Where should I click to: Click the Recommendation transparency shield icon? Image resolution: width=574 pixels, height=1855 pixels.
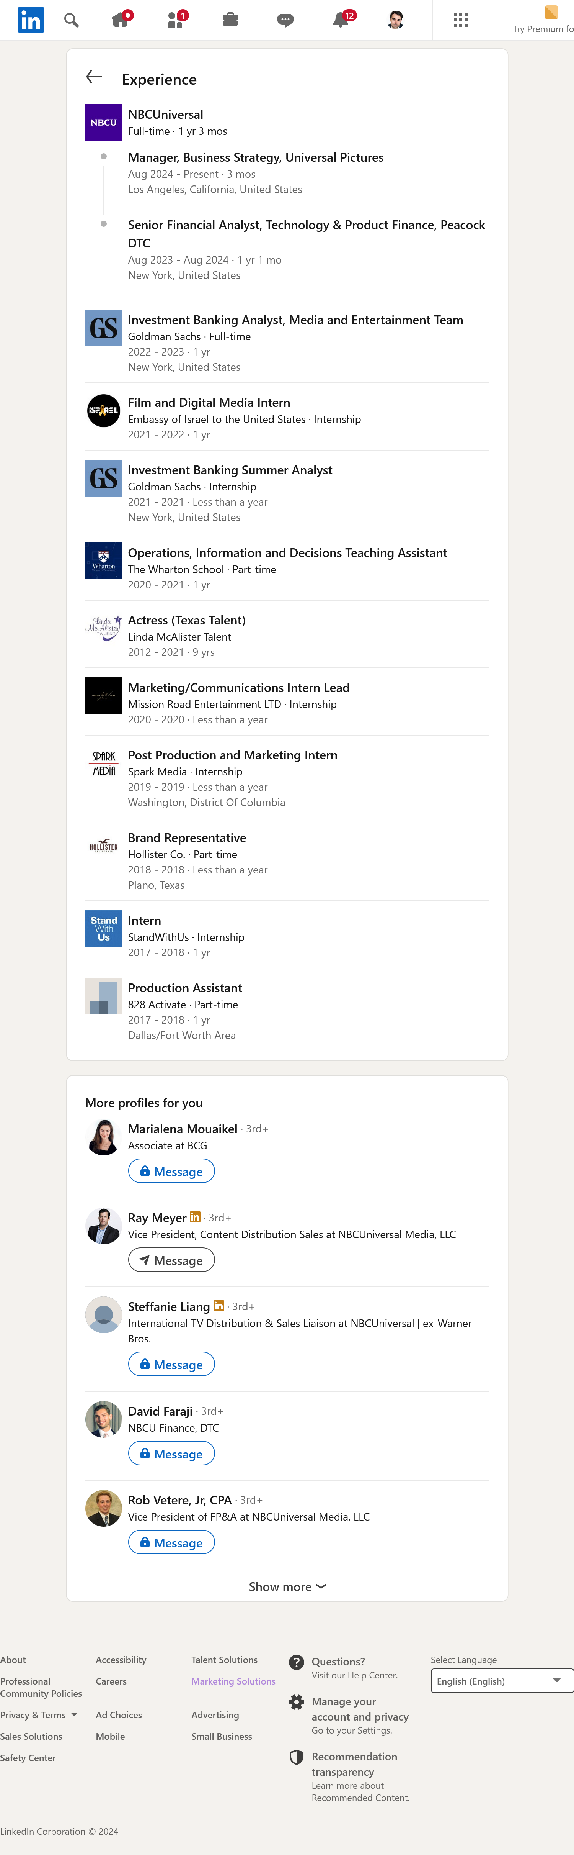click(296, 1757)
